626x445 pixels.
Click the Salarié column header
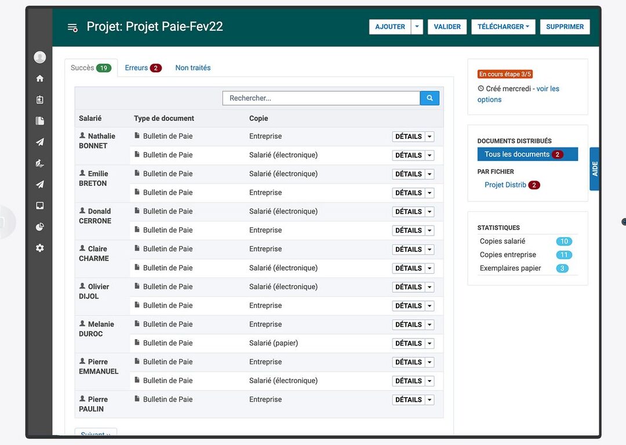pos(90,119)
